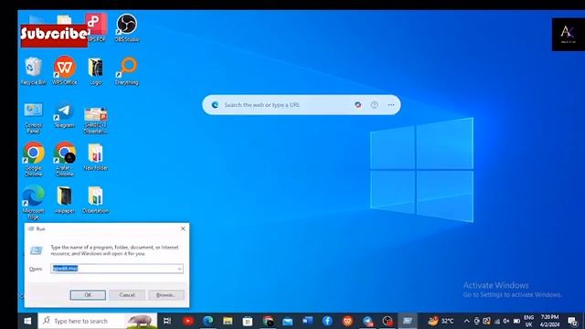The width and height of the screenshot is (585, 329).
Task: Open Microsoft Store from the taskbar
Action: click(x=248, y=321)
